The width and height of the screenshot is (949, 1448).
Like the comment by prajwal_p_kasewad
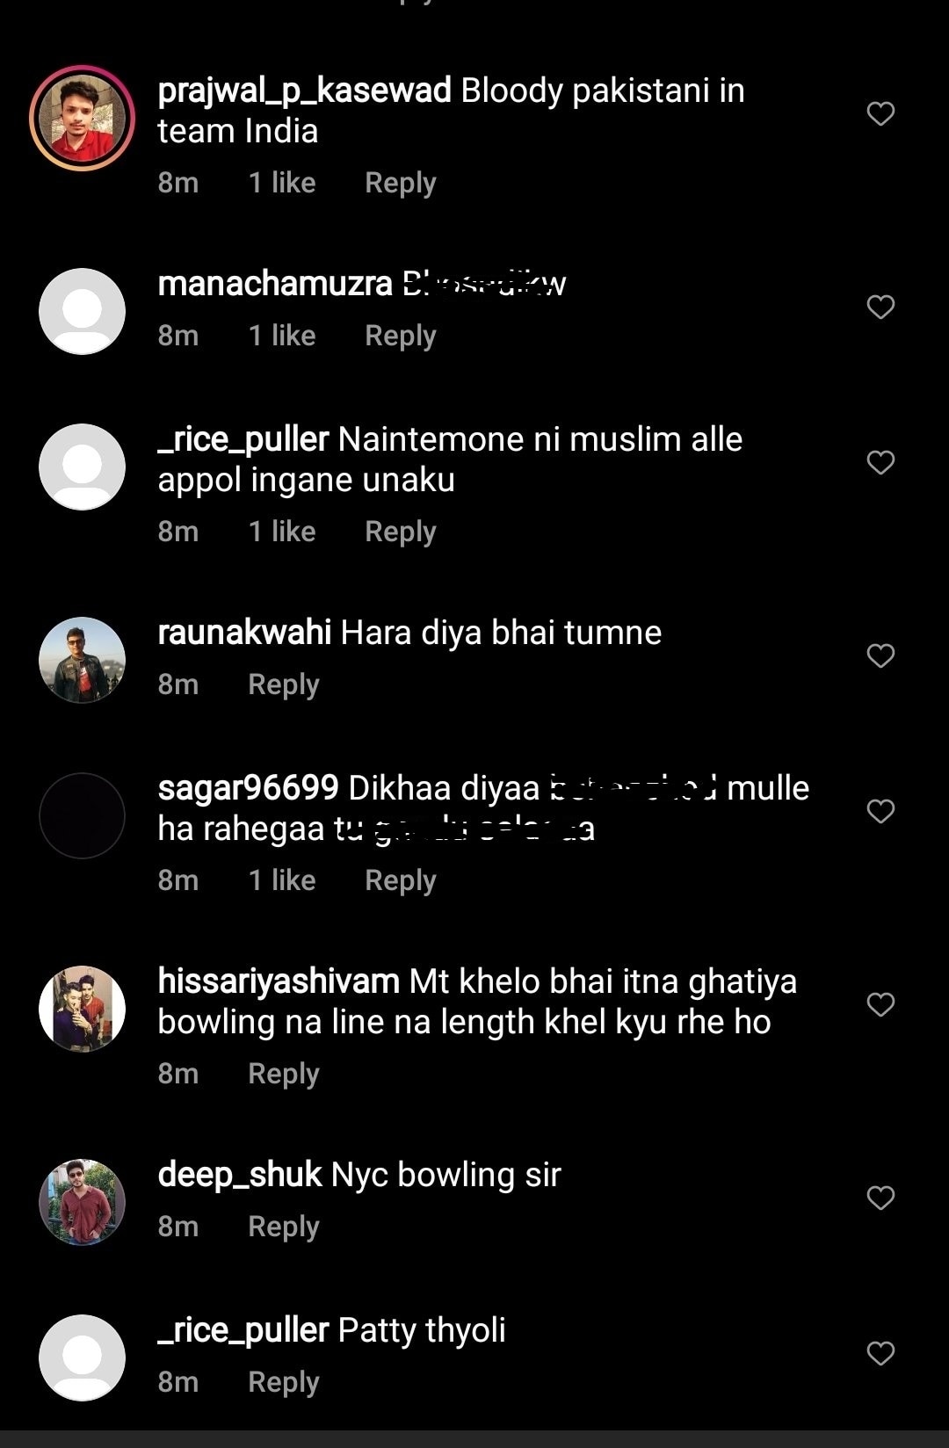pyautogui.click(x=880, y=113)
